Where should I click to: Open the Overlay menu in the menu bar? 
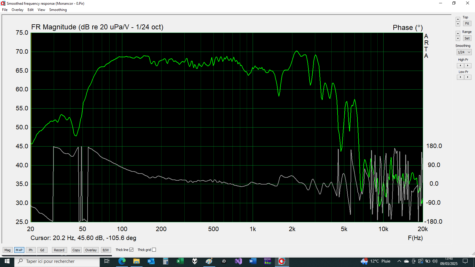(x=18, y=10)
